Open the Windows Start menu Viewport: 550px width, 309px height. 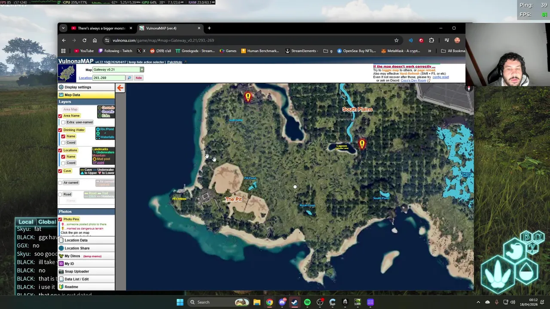(x=180, y=302)
